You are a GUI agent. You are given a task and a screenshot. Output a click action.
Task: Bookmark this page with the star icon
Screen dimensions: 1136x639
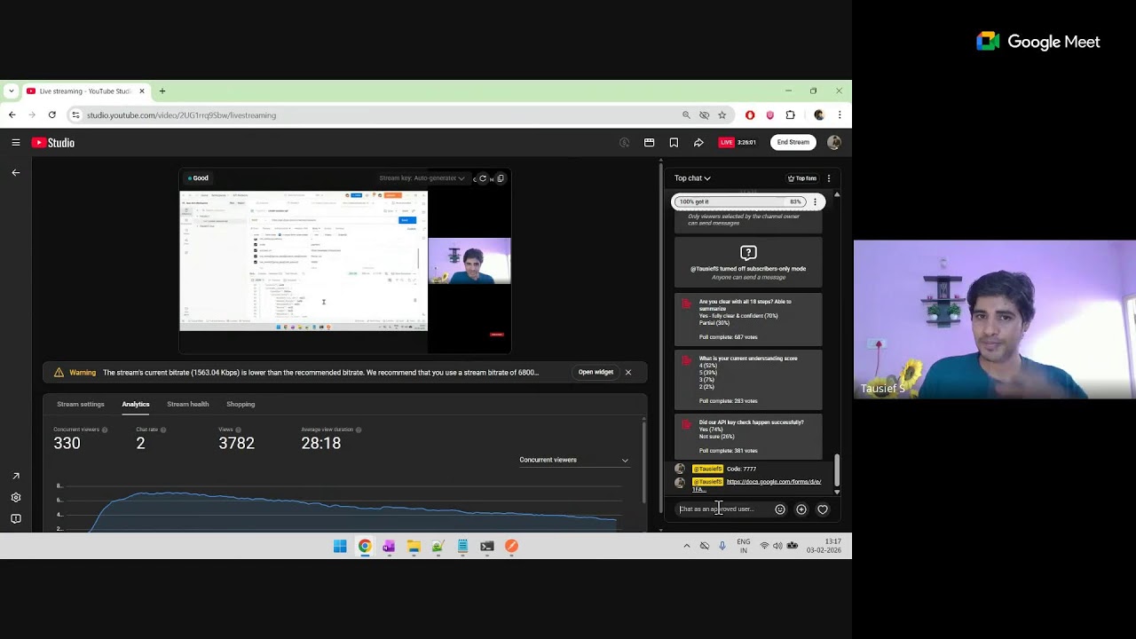point(722,115)
